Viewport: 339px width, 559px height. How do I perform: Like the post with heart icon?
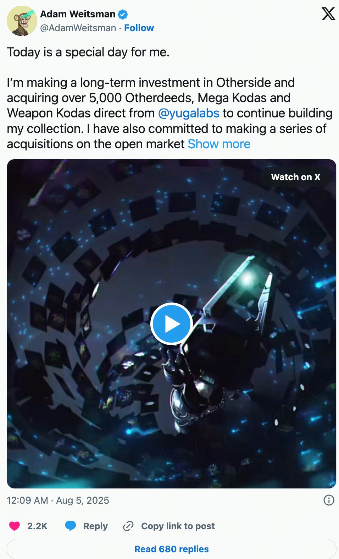click(x=15, y=526)
